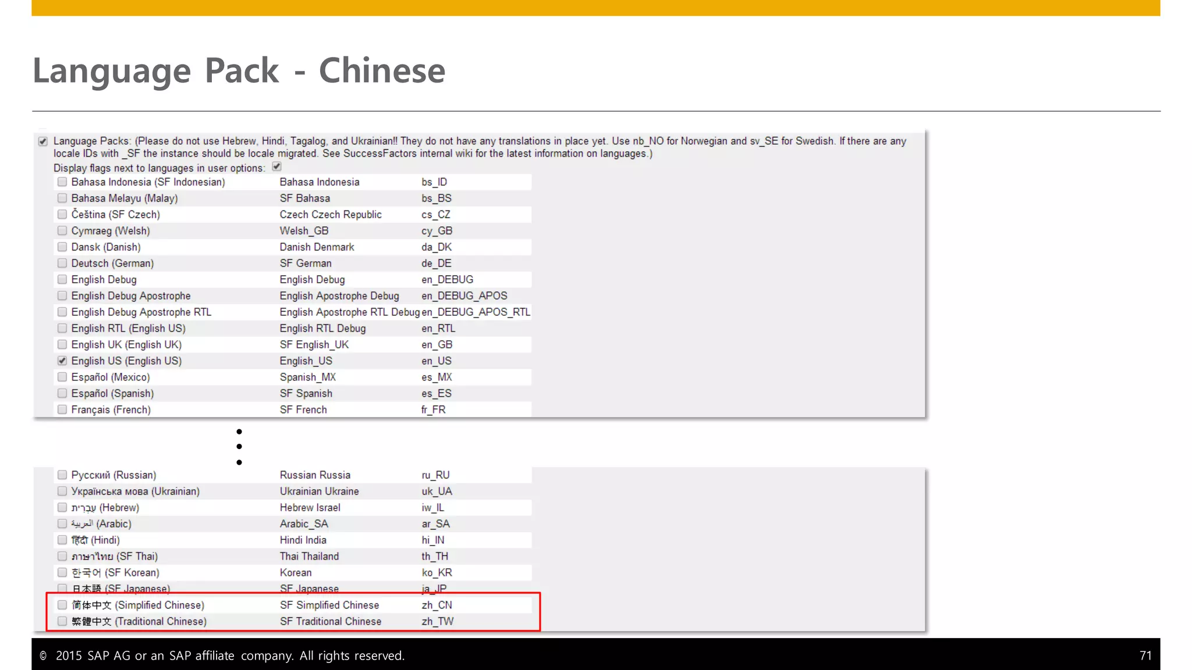The image size is (1192, 670).
Task: Select Deutsch (German) checkbox
Action: [x=62, y=263]
